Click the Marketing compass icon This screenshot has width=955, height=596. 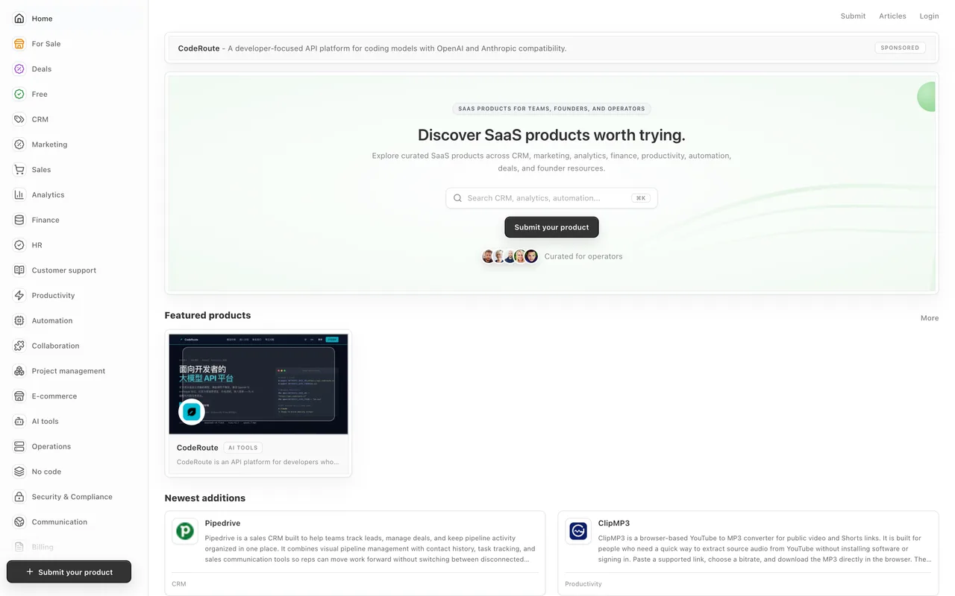point(19,145)
